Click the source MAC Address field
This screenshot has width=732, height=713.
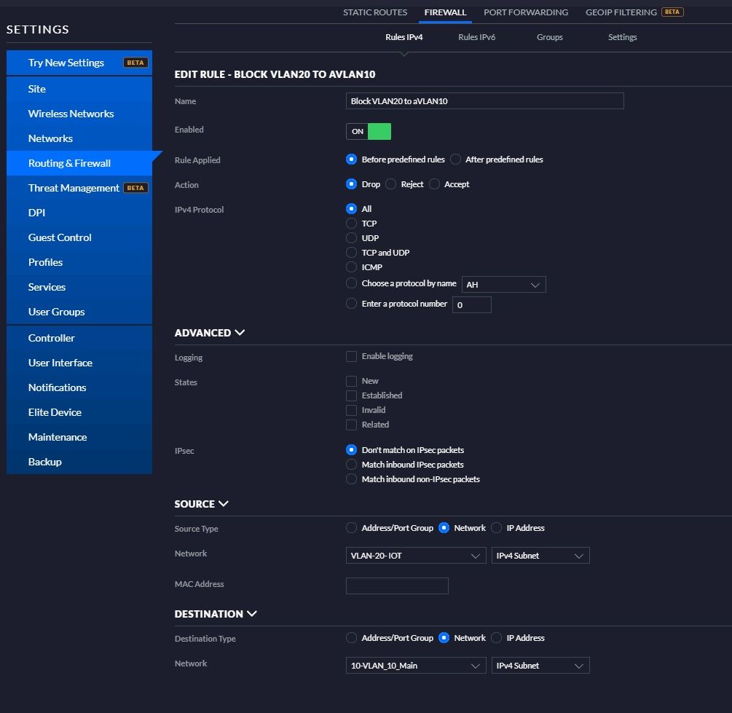click(397, 586)
